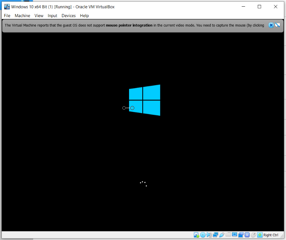Click the Windows logo in VM screen
Viewport: 286px width, 240px height.
click(144, 100)
